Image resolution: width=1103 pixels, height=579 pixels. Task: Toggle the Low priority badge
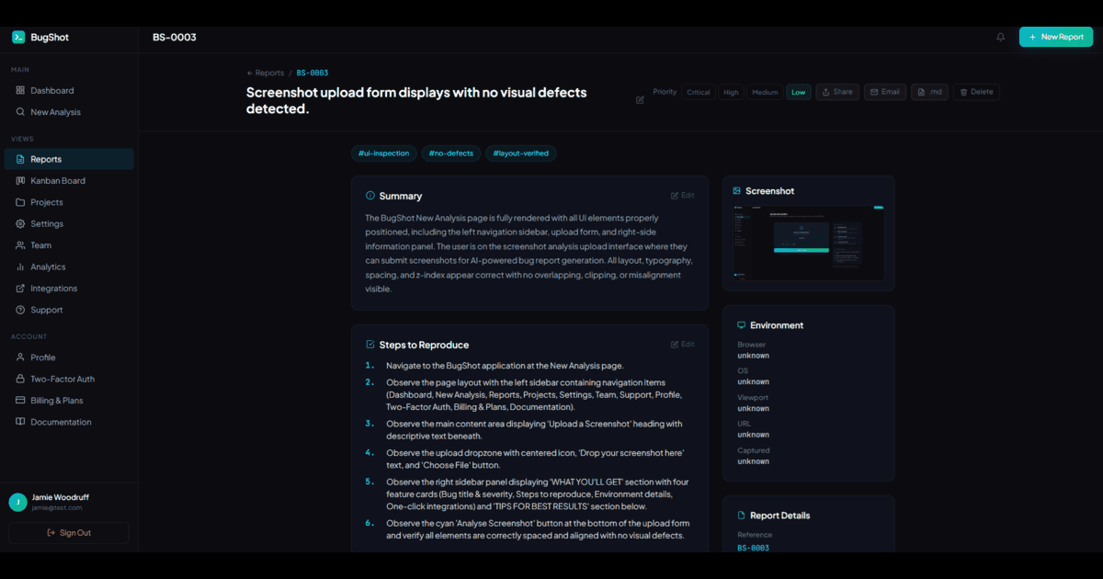[798, 92]
